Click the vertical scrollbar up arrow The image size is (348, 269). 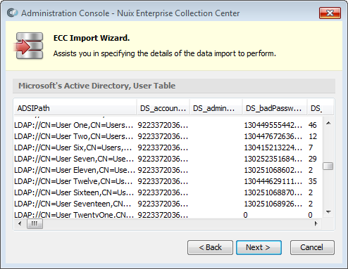(x=328, y=123)
